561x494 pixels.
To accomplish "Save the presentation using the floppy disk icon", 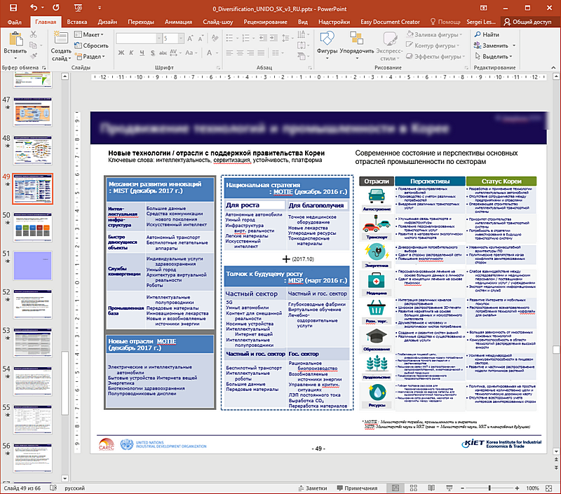I will [13, 8].
